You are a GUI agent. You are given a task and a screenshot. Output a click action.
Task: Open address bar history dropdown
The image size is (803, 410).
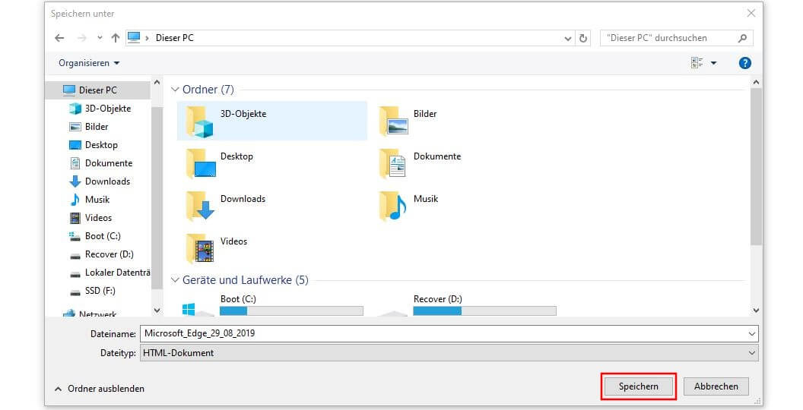tap(567, 38)
